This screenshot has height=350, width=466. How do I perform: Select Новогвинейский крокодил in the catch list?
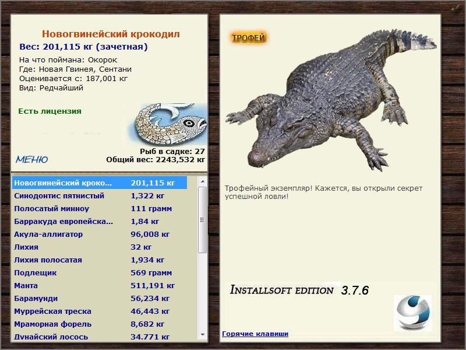(x=100, y=183)
